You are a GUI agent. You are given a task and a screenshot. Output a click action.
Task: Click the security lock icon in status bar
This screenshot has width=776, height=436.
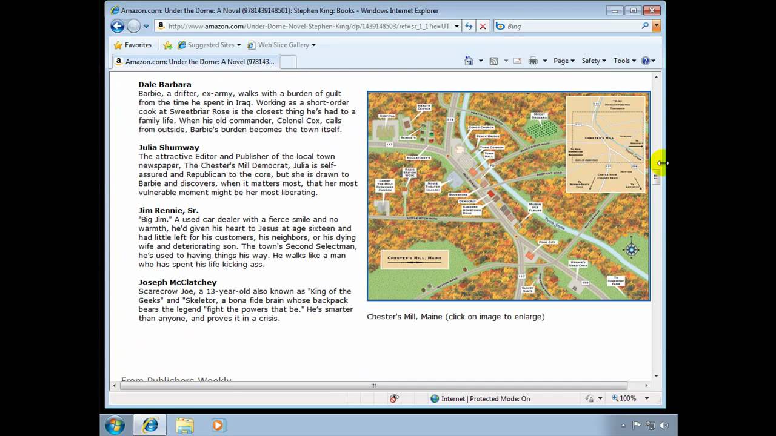pyautogui.click(x=590, y=398)
